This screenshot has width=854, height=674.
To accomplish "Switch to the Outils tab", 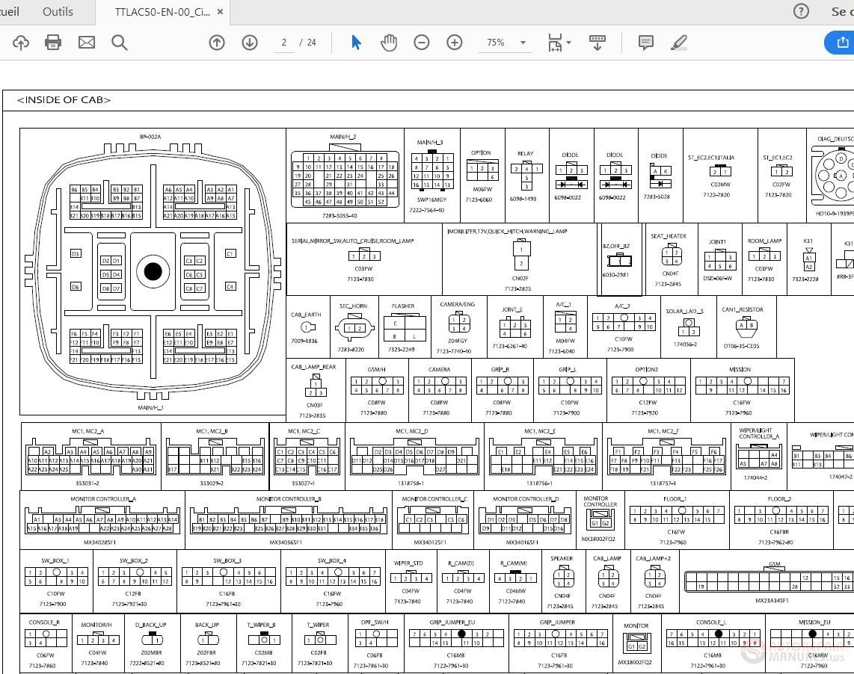I will [x=58, y=11].
